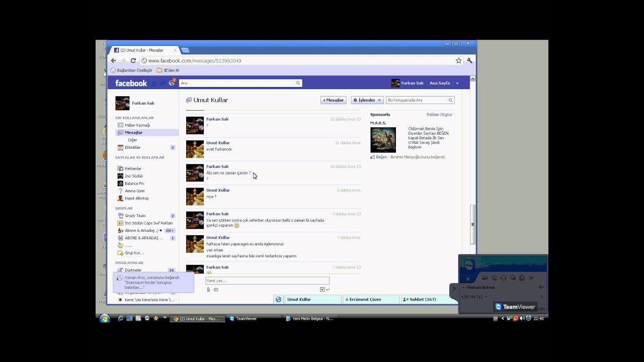Close the TeamViewer panel with the X icon

(468, 278)
